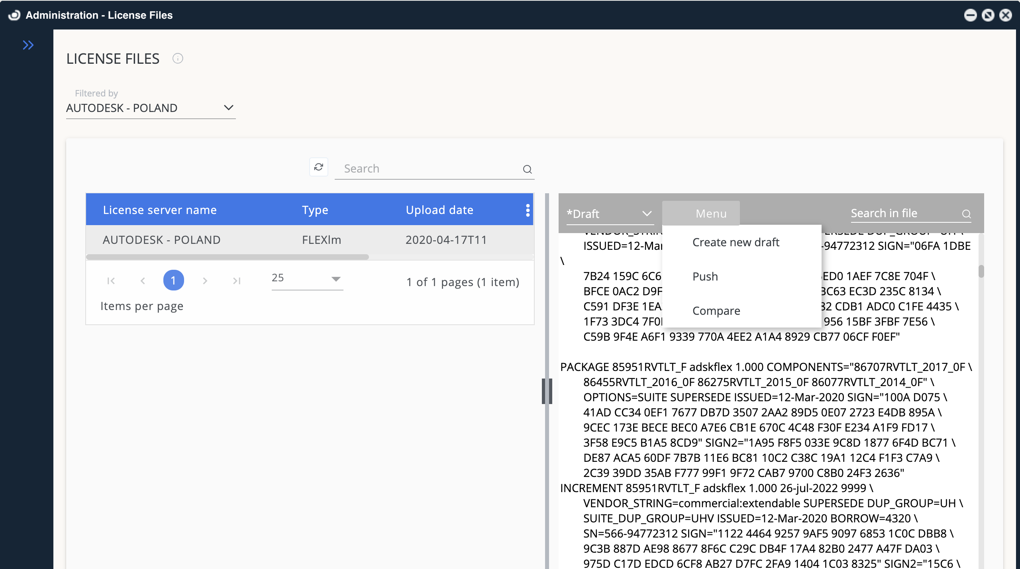The image size is (1020, 569).
Task: Expand the collapsed left sidebar
Action: pyautogui.click(x=28, y=45)
